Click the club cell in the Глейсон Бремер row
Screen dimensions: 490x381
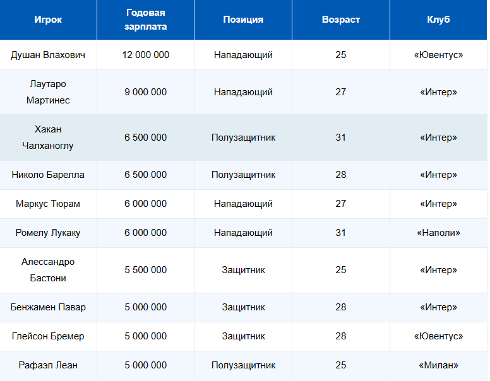[x=438, y=336]
